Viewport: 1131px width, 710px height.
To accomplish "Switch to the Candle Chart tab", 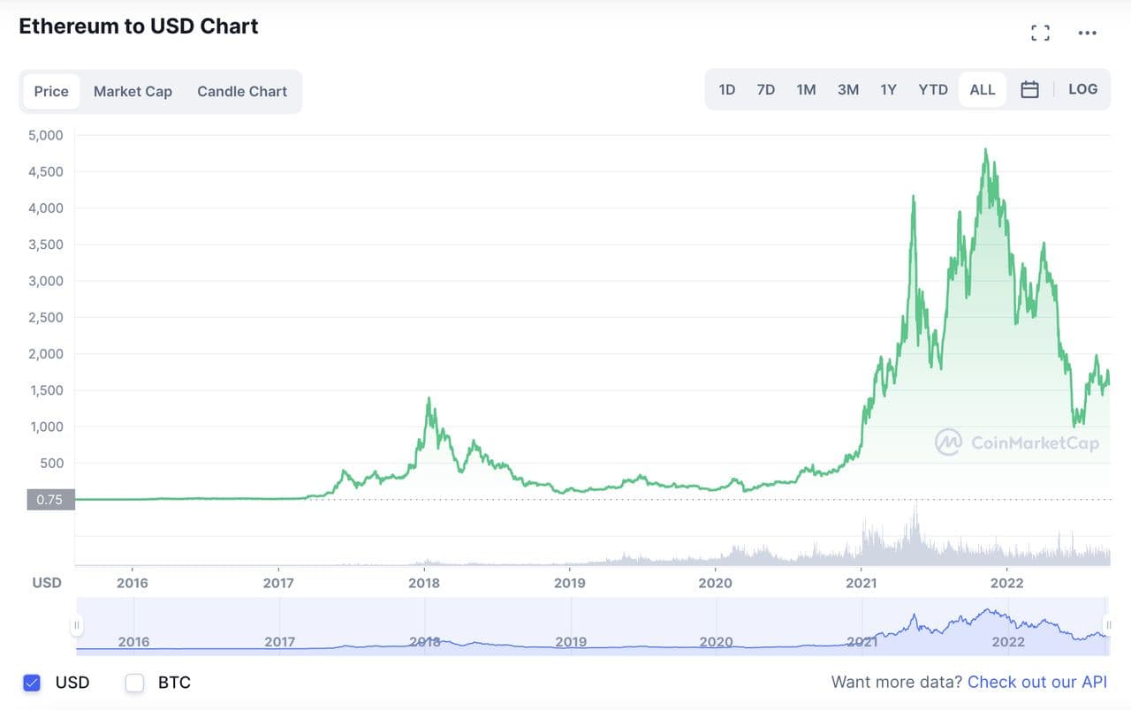I will 242,92.
